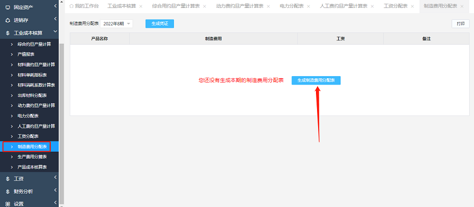The image size is (474, 207).
Task: Switch to the 电力分配表 tab
Action: click(292, 6)
